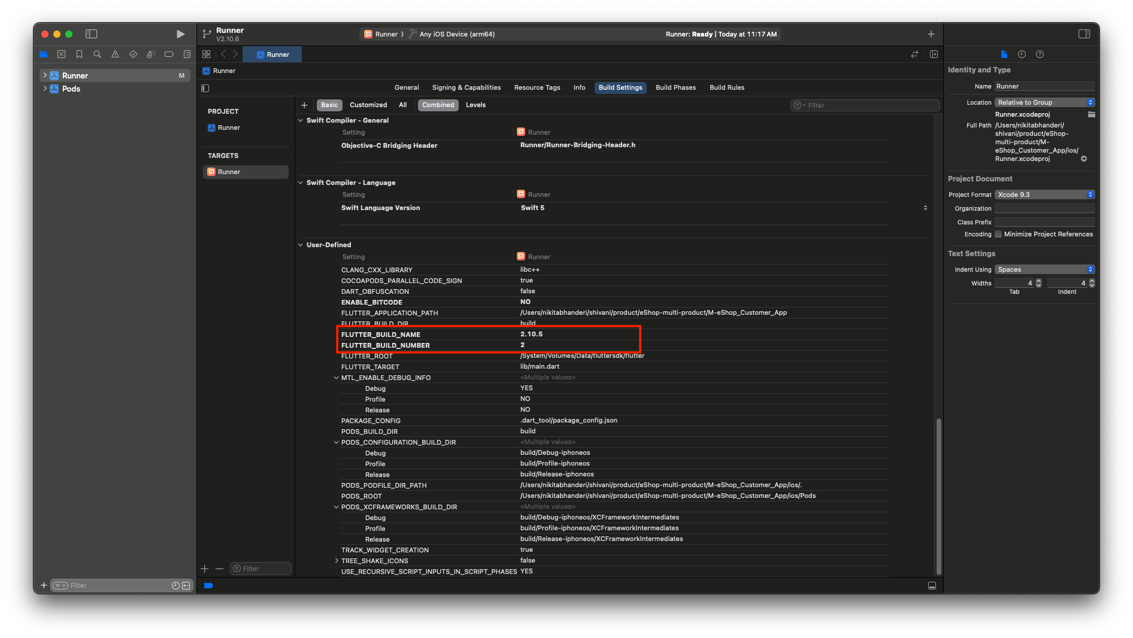This screenshot has width=1133, height=638.
Task: Reveal full path in Finder arrow
Action: click(x=1084, y=159)
